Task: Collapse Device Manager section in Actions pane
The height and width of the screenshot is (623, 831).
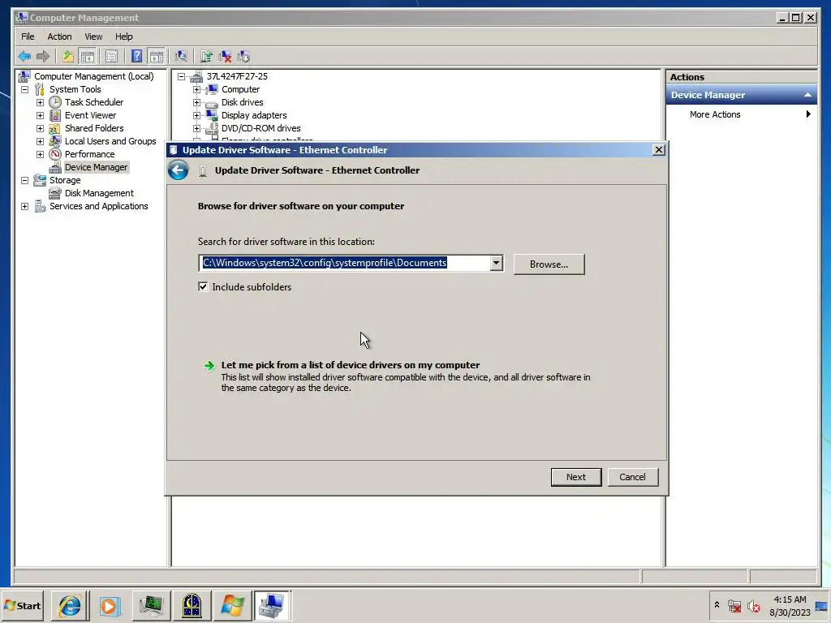Action: (807, 95)
